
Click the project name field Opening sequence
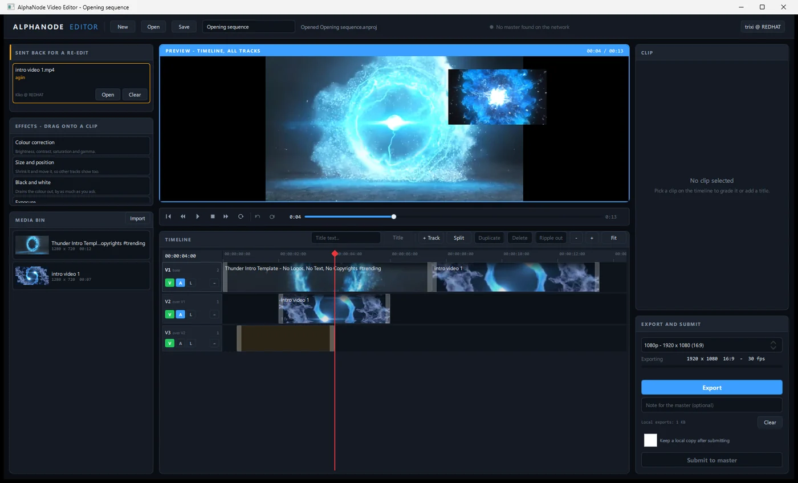249,27
